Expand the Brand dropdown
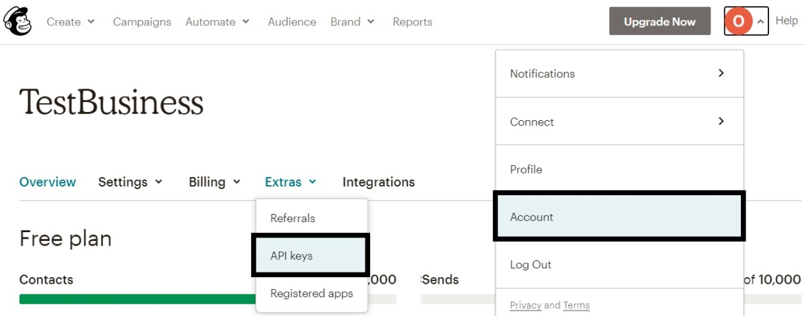This screenshot has width=806, height=316. 353,21
